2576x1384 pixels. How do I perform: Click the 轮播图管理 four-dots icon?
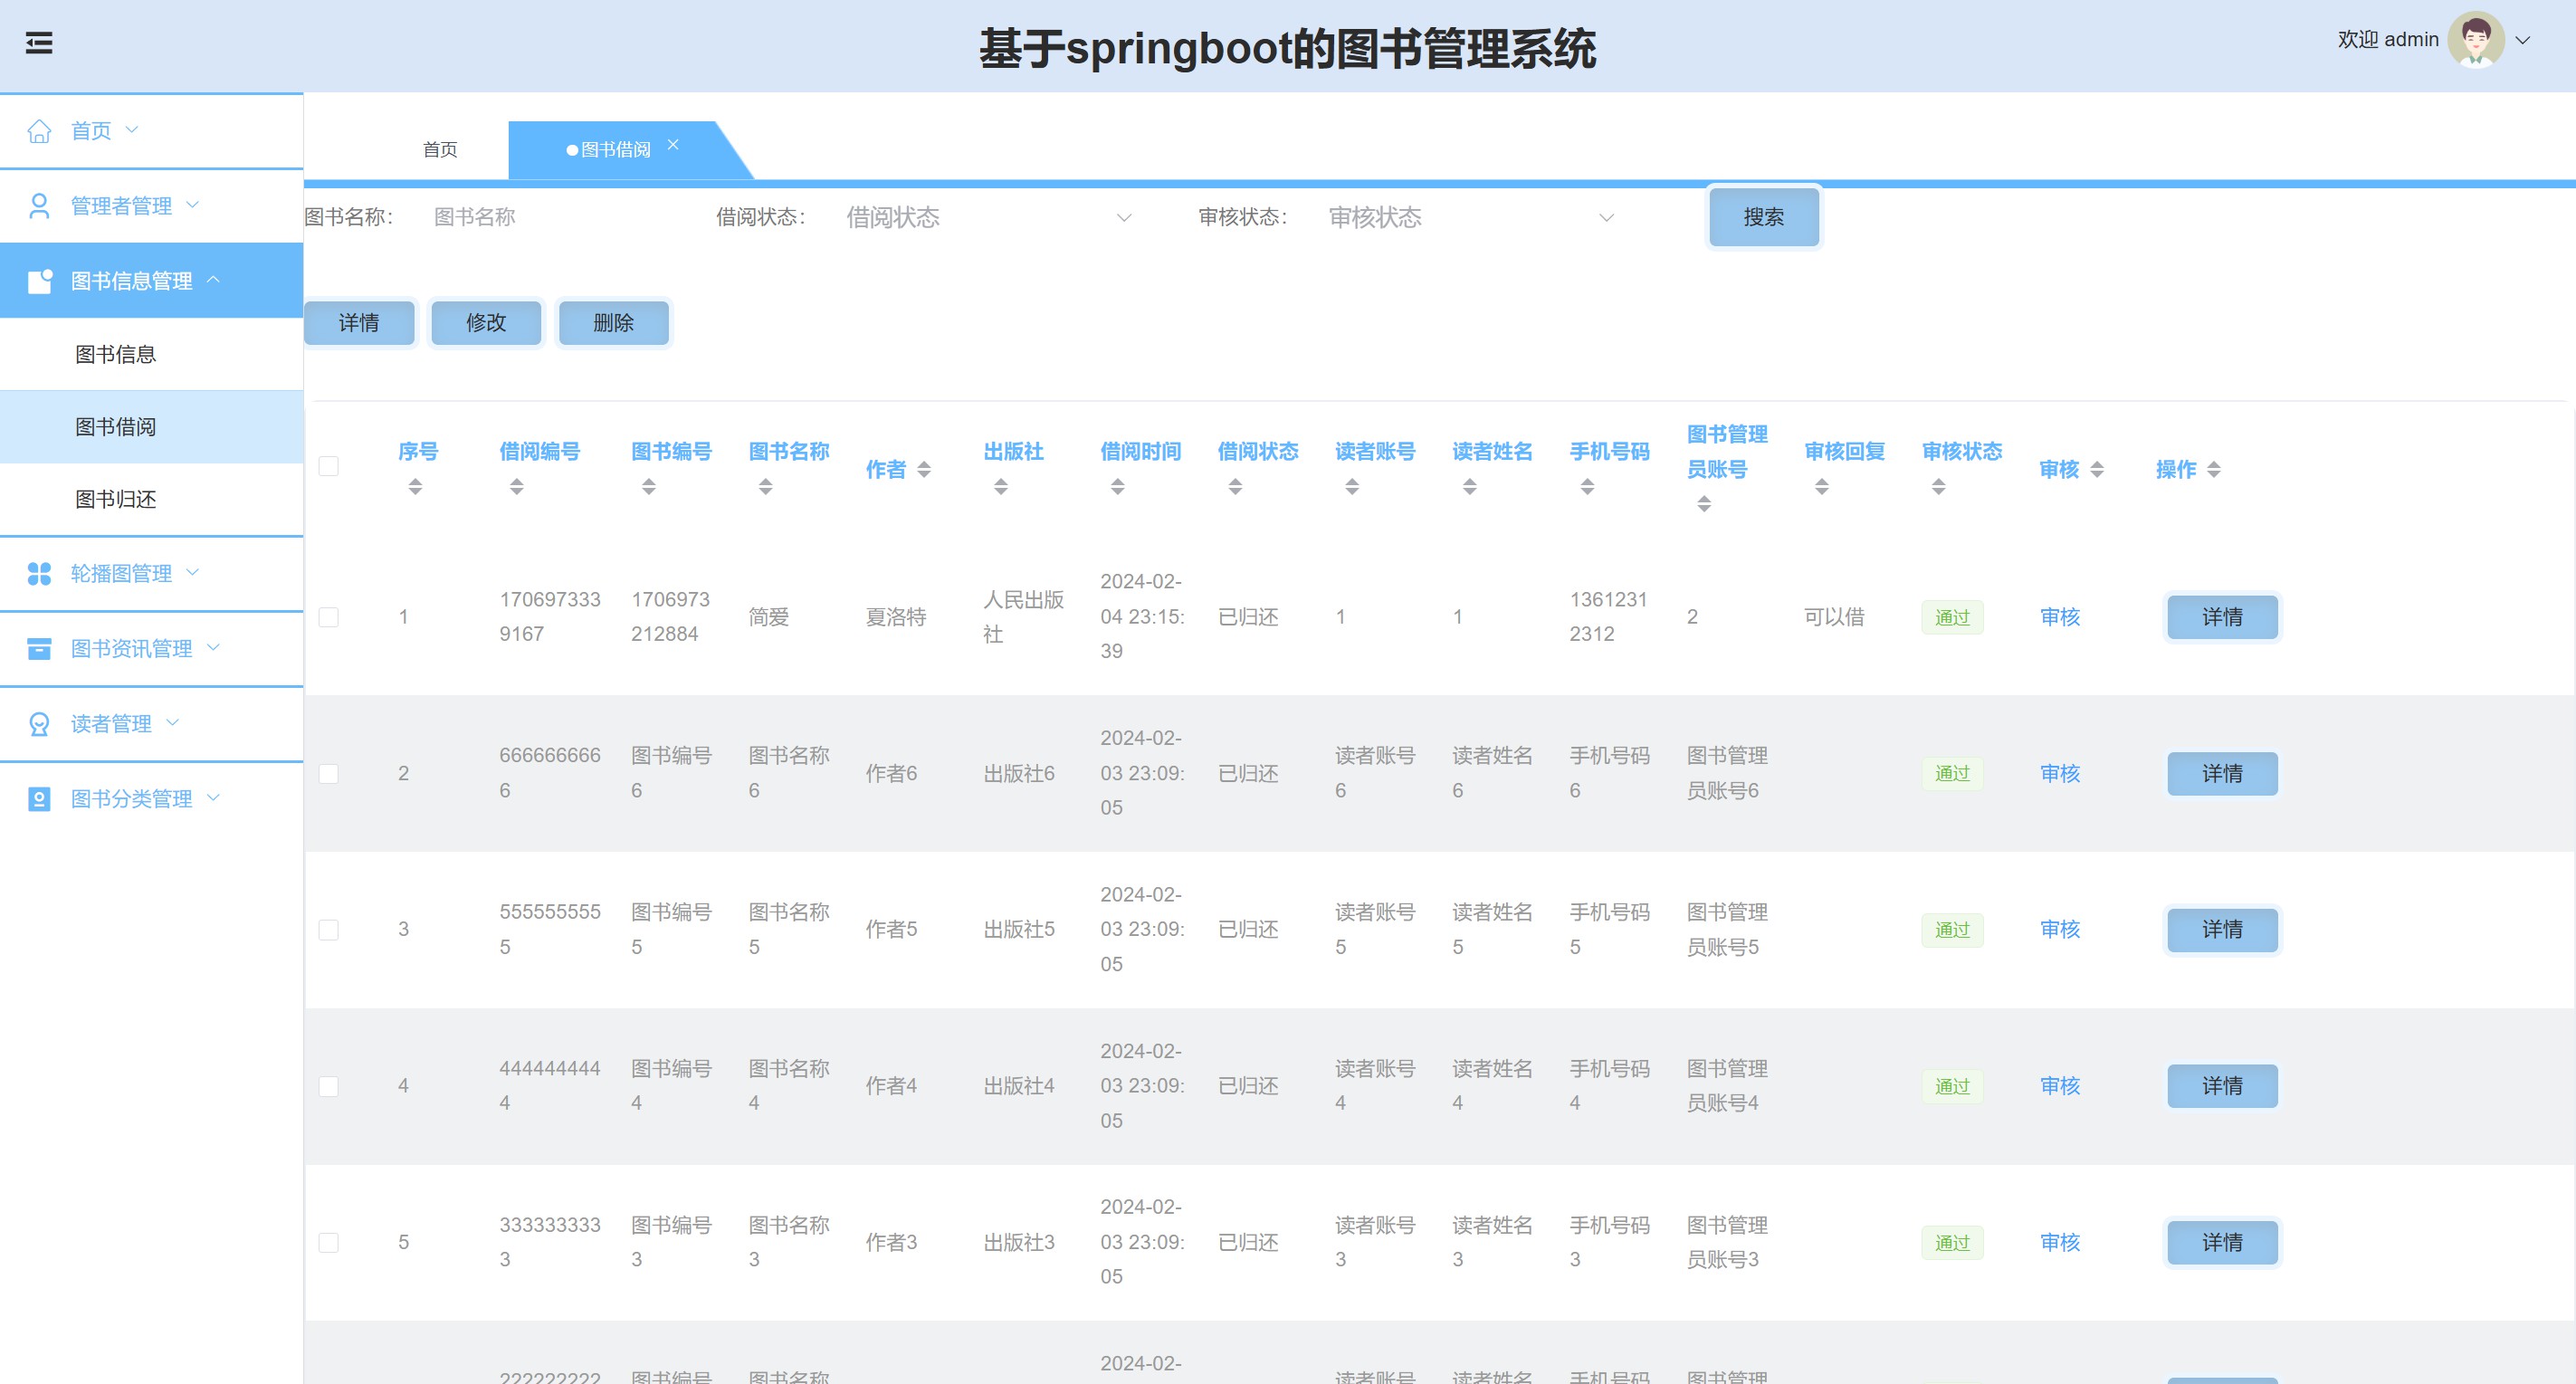click(x=39, y=573)
